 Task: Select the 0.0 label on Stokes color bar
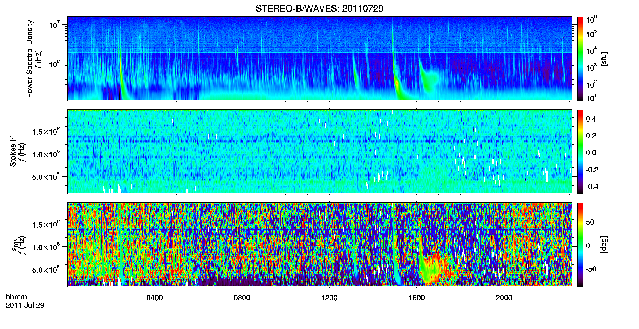591,153
